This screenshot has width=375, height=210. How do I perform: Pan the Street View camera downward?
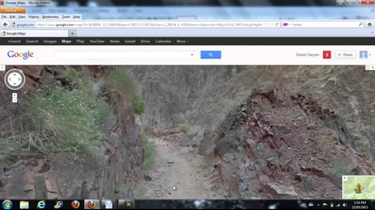tap(15, 84)
